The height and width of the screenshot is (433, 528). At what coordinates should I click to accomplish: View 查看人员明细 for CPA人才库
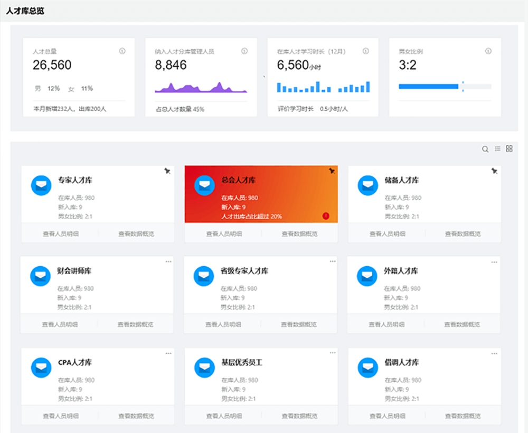click(x=61, y=416)
